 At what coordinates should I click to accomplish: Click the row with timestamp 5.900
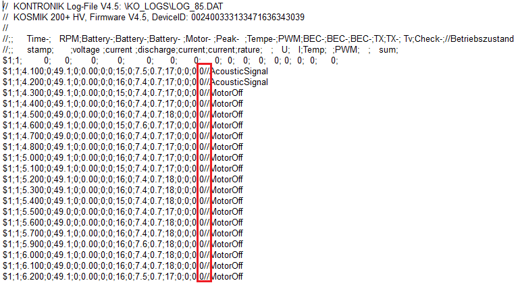click(x=123, y=244)
